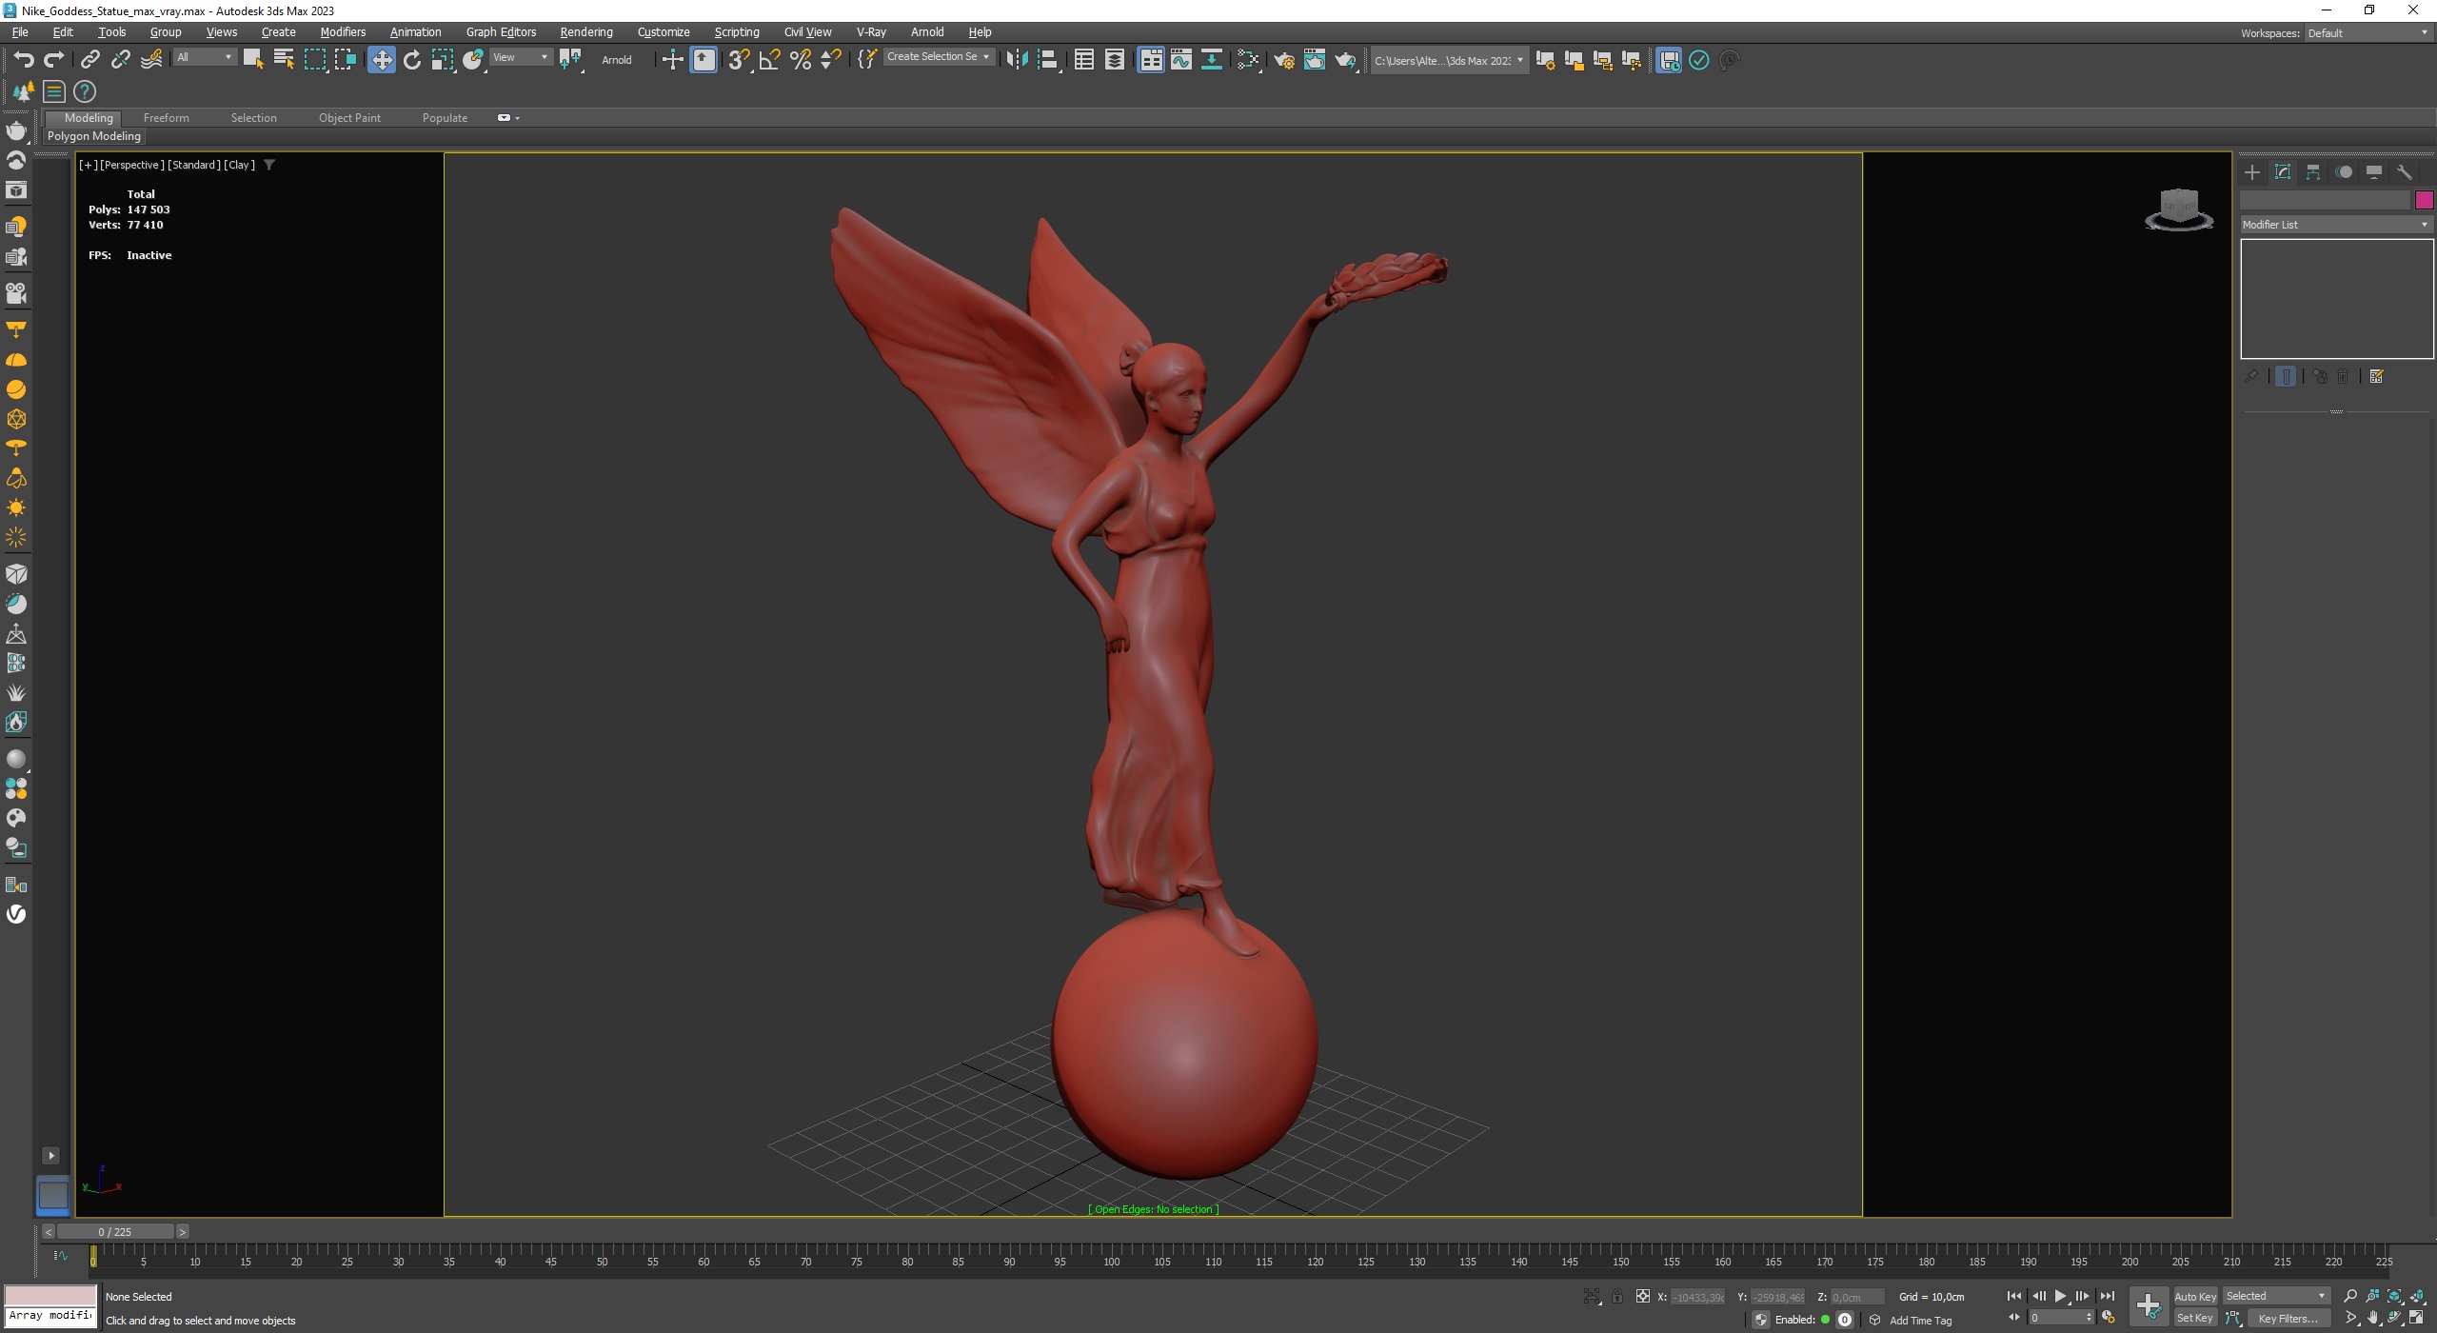Click the Mirror tool icon
This screenshot has height=1333, width=2437.
[1017, 60]
